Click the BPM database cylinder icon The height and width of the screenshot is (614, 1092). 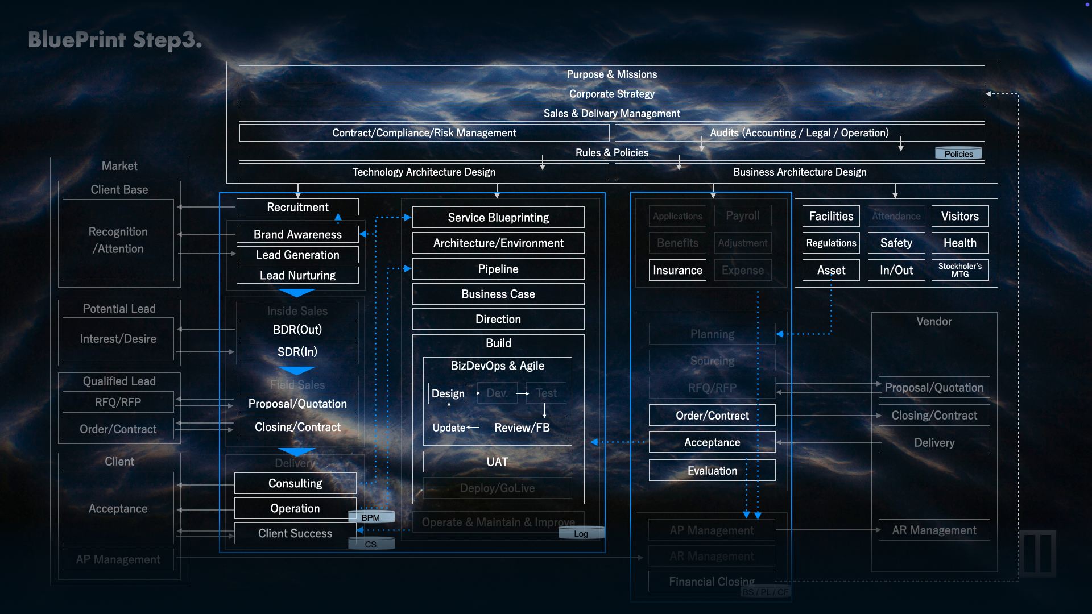point(371,517)
